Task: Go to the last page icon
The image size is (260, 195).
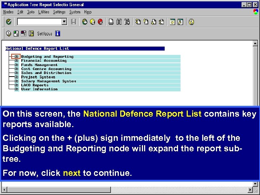Action: pyautogui.click(x=161, y=22)
